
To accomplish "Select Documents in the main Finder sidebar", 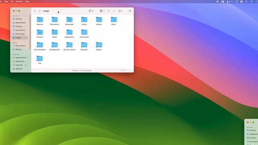I will click(x=20, y=30).
